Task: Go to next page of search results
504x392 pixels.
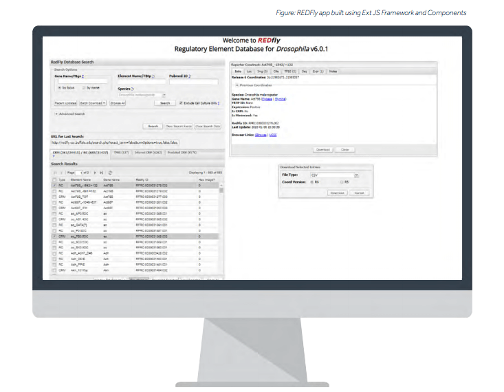Action: click(95, 173)
